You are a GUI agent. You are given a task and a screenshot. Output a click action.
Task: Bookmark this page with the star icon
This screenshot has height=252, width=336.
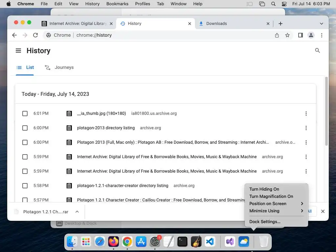pos(287,35)
